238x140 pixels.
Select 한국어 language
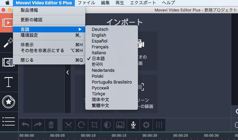[111, 64]
